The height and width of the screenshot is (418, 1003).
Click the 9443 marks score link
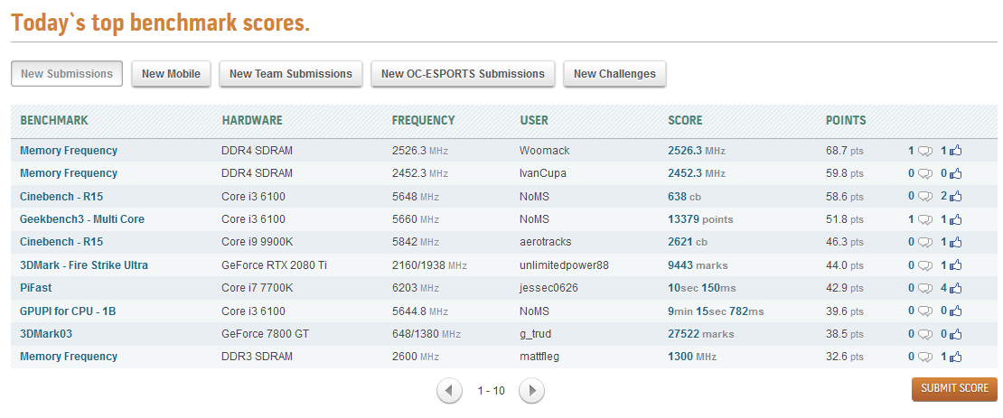coord(698,265)
